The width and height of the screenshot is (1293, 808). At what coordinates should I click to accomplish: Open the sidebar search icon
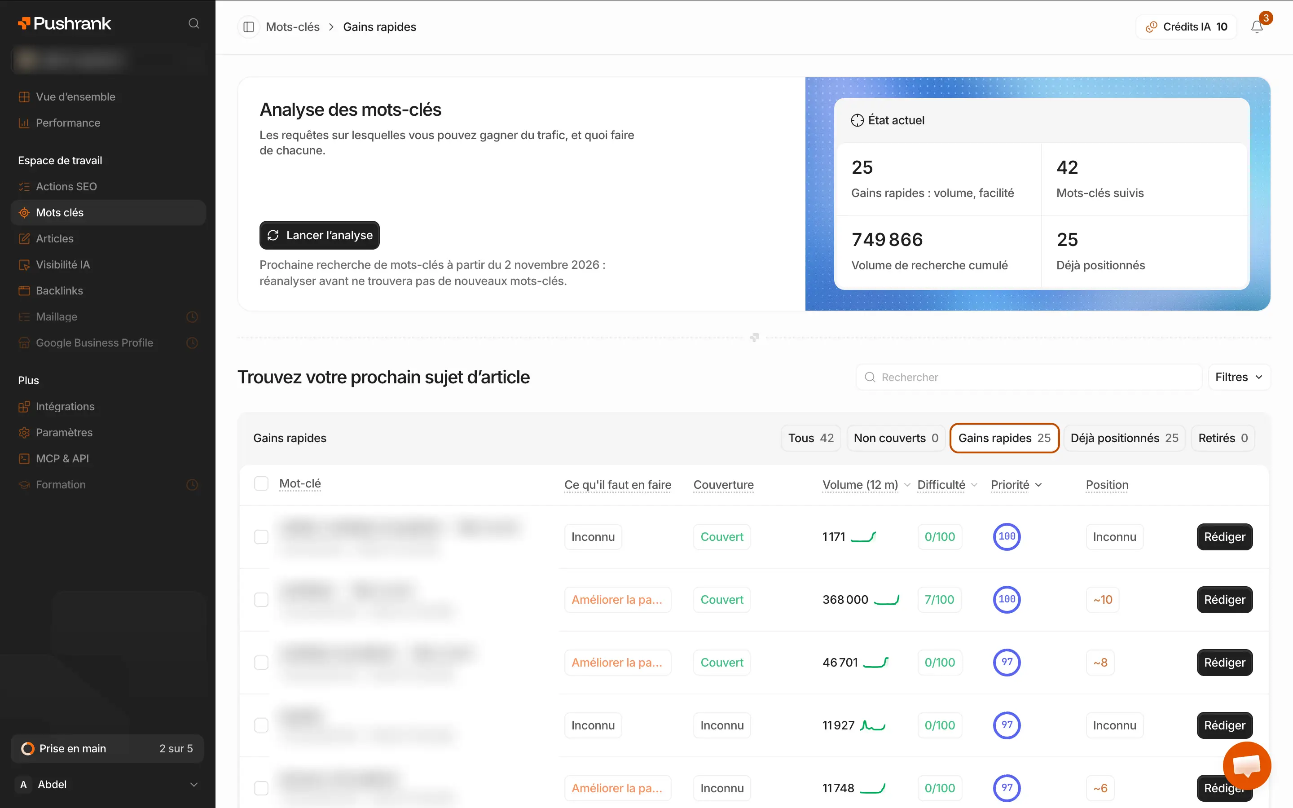point(194,23)
